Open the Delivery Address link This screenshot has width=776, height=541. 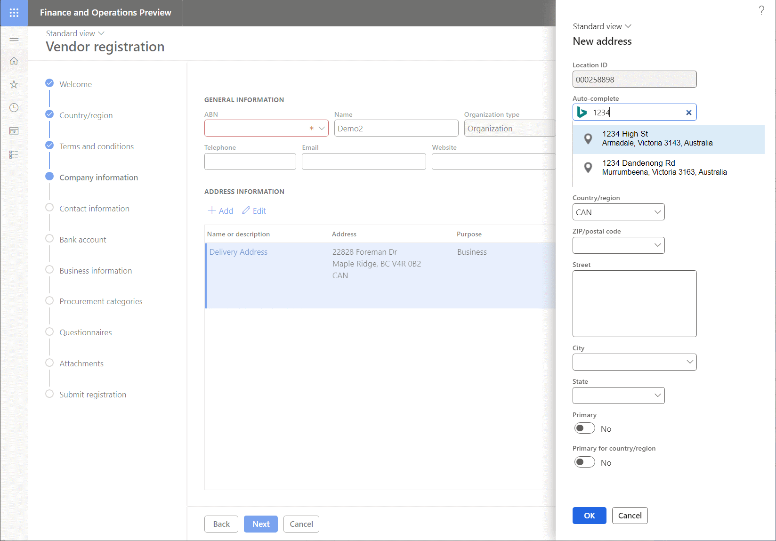click(x=238, y=252)
